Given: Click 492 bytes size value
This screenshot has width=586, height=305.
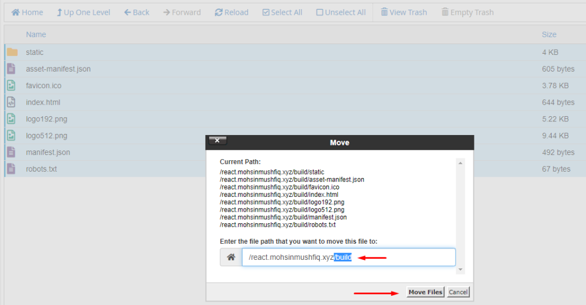Looking at the screenshot, I should [559, 152].
